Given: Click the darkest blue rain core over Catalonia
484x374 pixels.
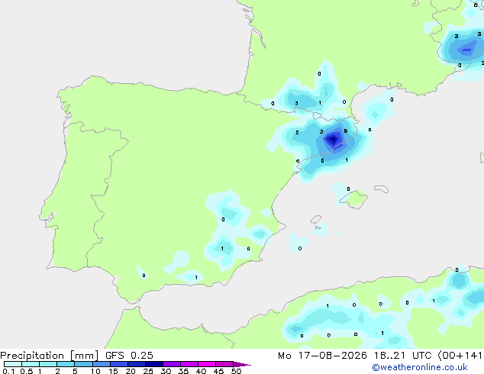Looking at the screenshot, I should (333, 140).
